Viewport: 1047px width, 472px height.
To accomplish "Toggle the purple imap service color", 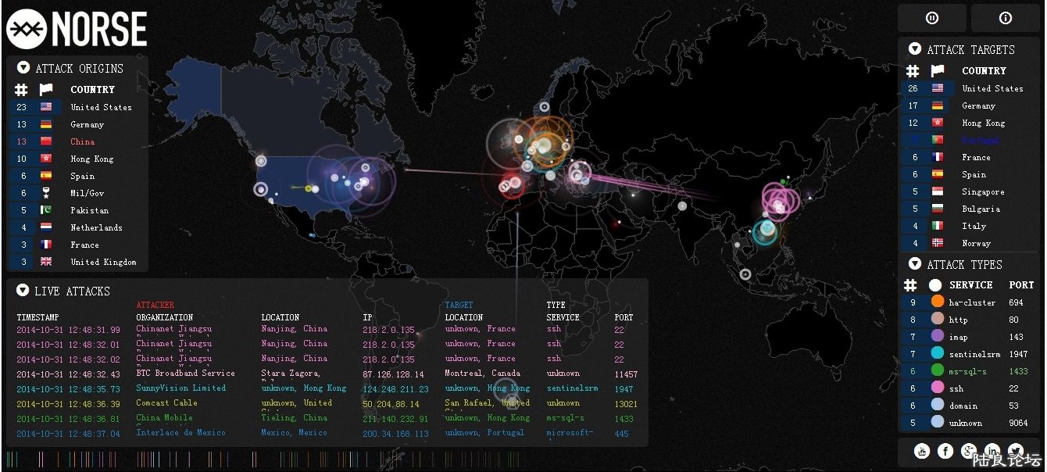I will (x=937, y=336).
